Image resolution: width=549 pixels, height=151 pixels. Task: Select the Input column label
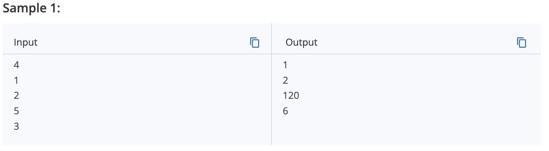(26, 42)
